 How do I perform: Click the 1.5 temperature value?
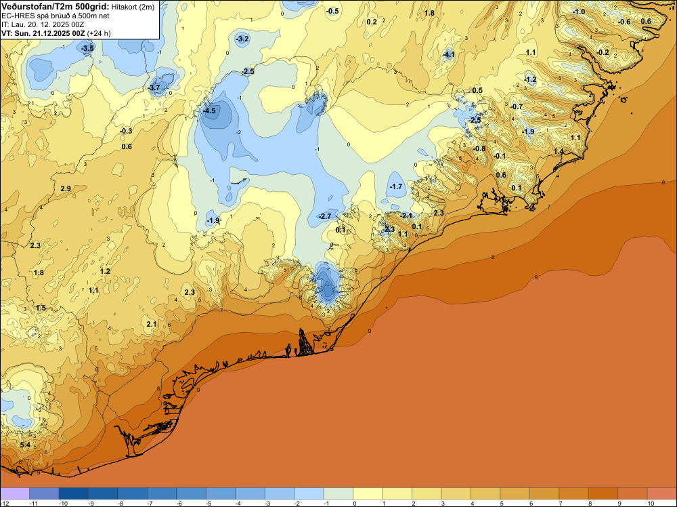41,308
